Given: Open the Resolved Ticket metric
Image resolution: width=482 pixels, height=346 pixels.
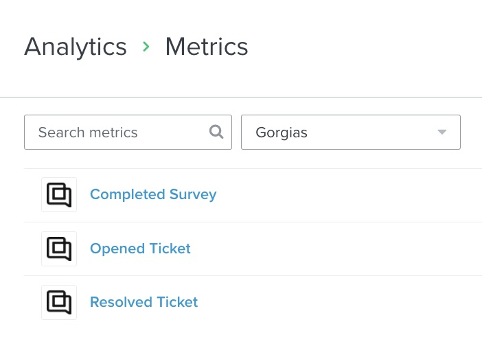Looking at the screenshot, I should coord(144,302).
